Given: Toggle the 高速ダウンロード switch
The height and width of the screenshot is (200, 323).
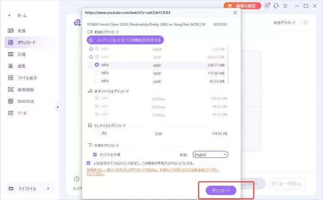Looking at the screenshot, I should [304, 23].
